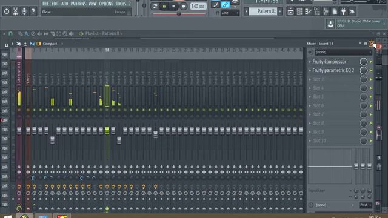Open the Line snap dropdown

click(230, 13)
